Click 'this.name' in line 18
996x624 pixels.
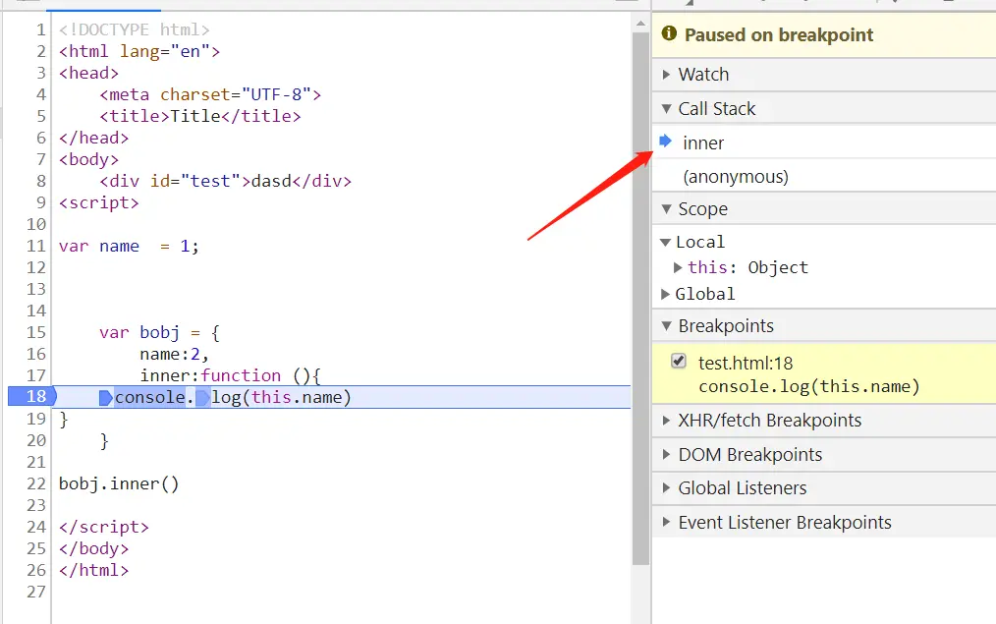(x=297, y=397)
